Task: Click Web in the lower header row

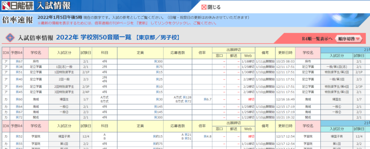Action: [248, 129]
